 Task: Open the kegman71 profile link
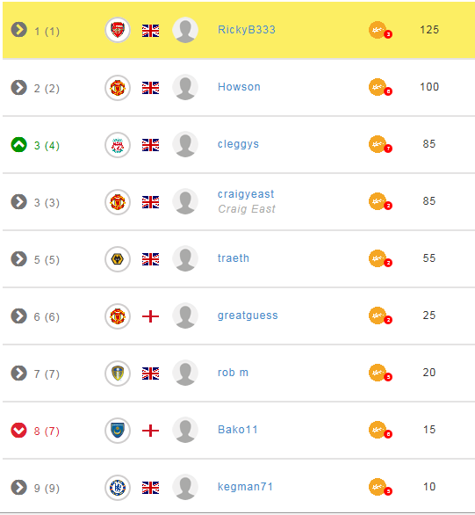click(x=245, y=487)
